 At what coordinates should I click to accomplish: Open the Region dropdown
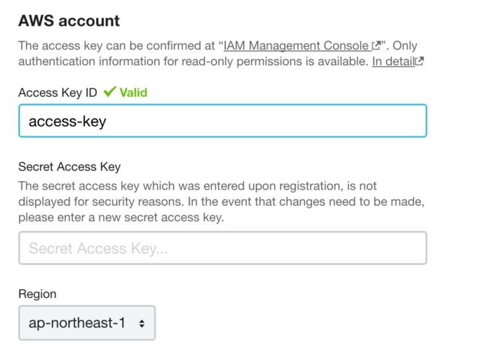tap(87, 323)
